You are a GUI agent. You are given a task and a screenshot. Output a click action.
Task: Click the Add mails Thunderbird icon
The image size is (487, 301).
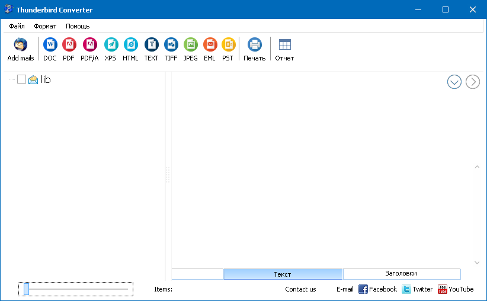tap(21, 44)
